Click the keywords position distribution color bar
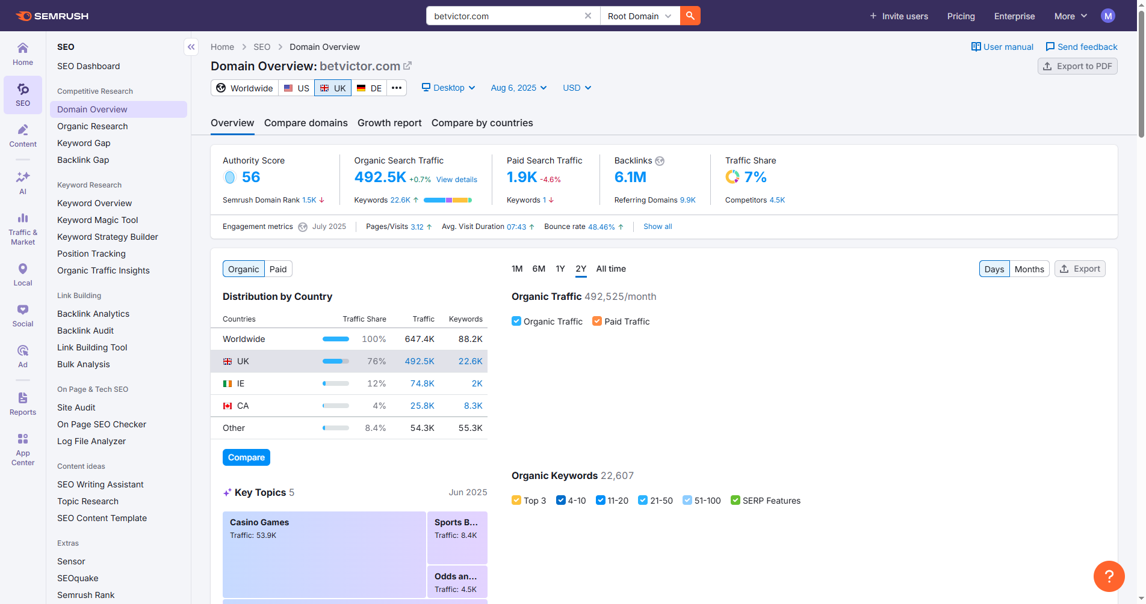 tap(448, 200)
